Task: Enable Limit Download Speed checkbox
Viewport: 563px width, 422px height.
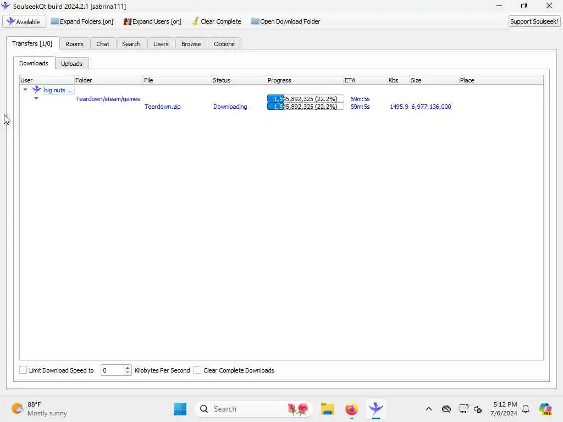Action: 23,370
